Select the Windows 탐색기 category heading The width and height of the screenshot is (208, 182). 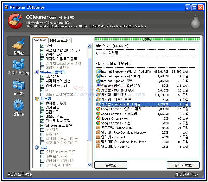(53, 72)
